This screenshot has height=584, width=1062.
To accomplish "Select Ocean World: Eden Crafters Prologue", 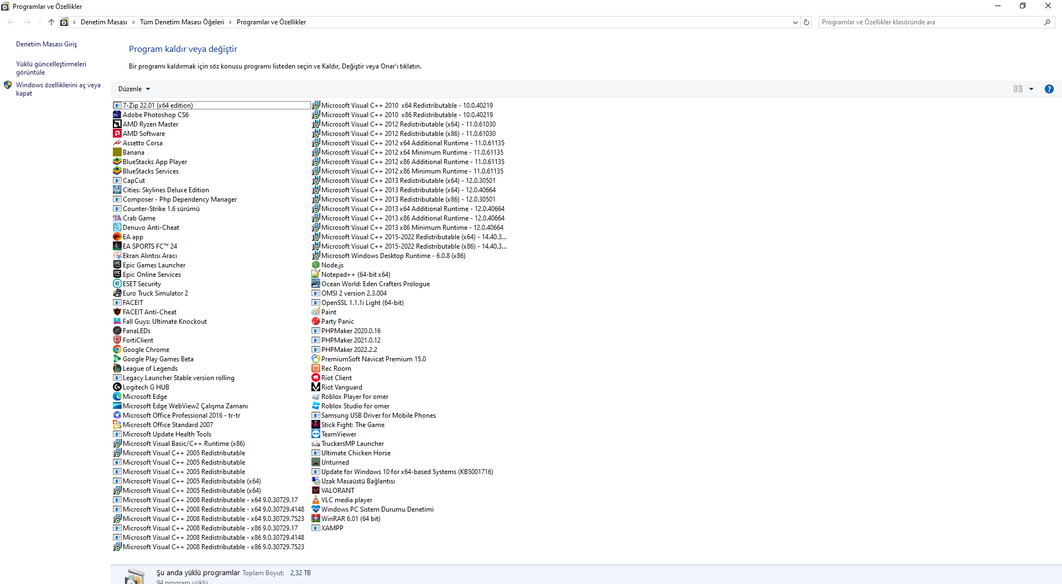I will pos(371,284).
